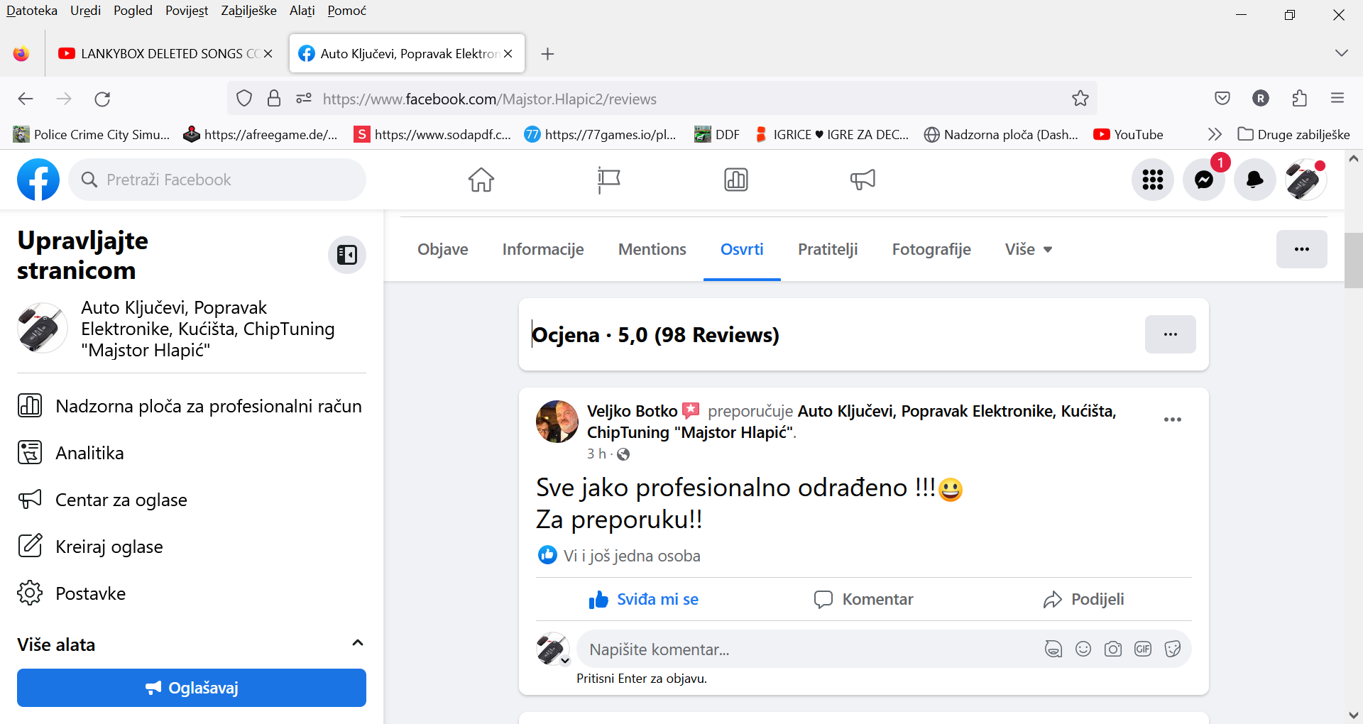The image size is (1363, 724).
Task: Open the Mentions tab
Action: click(652, 249)
